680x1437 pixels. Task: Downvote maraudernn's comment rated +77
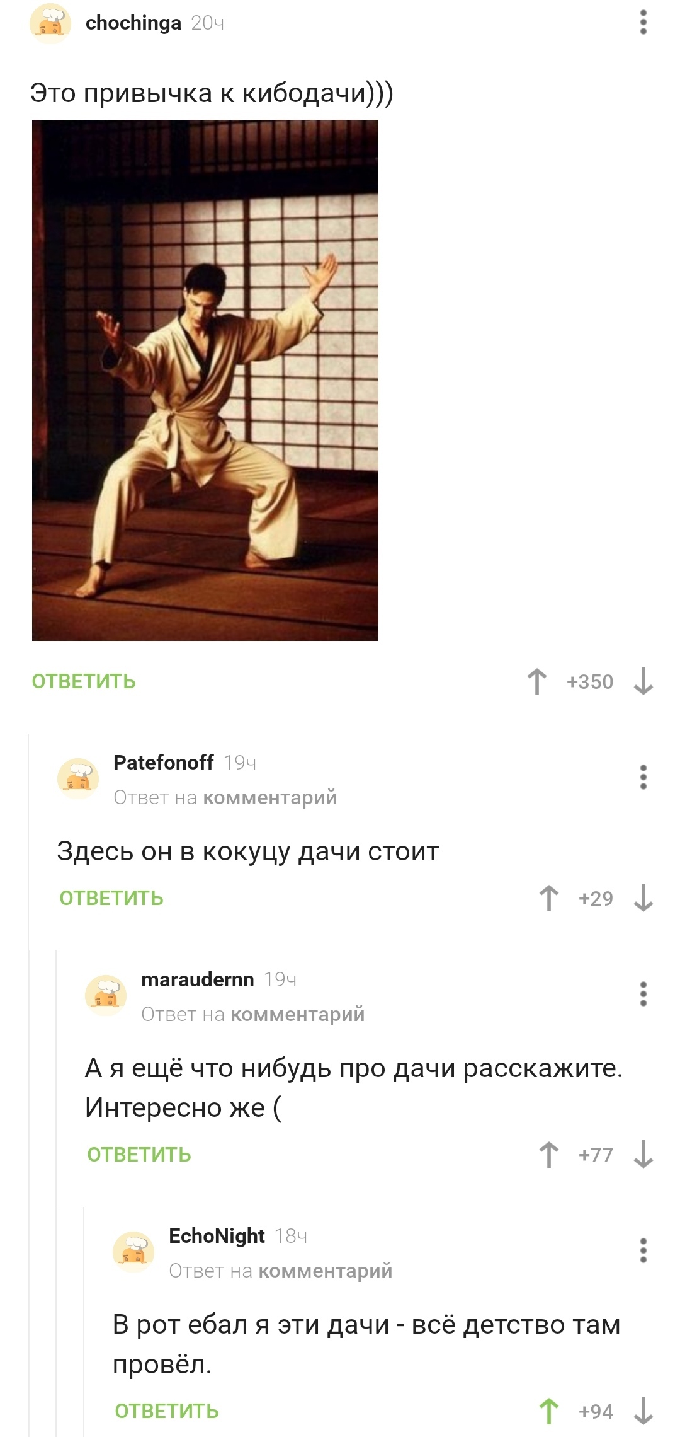click(x=643, y=1155)
